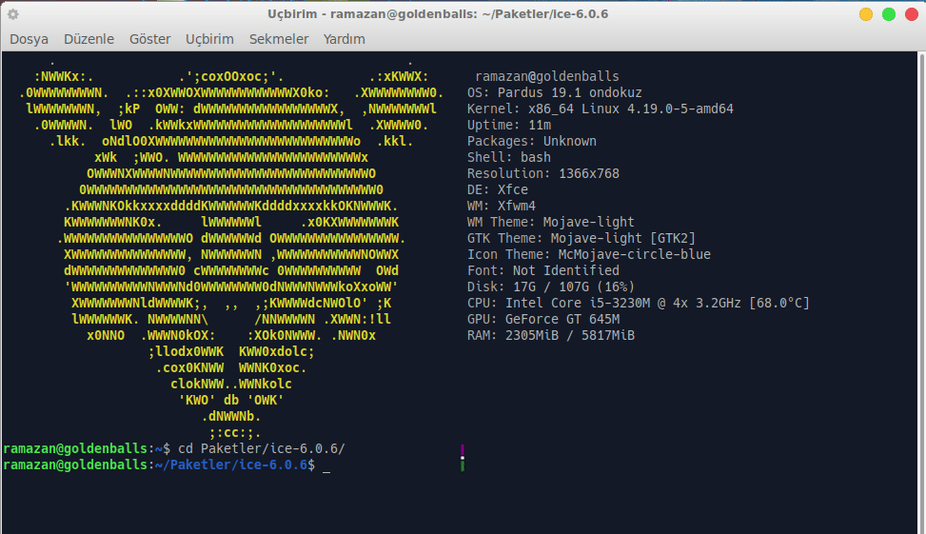The image size is (926, 534).
Task: Open the Dosya menu
Action: click(29, 39)
